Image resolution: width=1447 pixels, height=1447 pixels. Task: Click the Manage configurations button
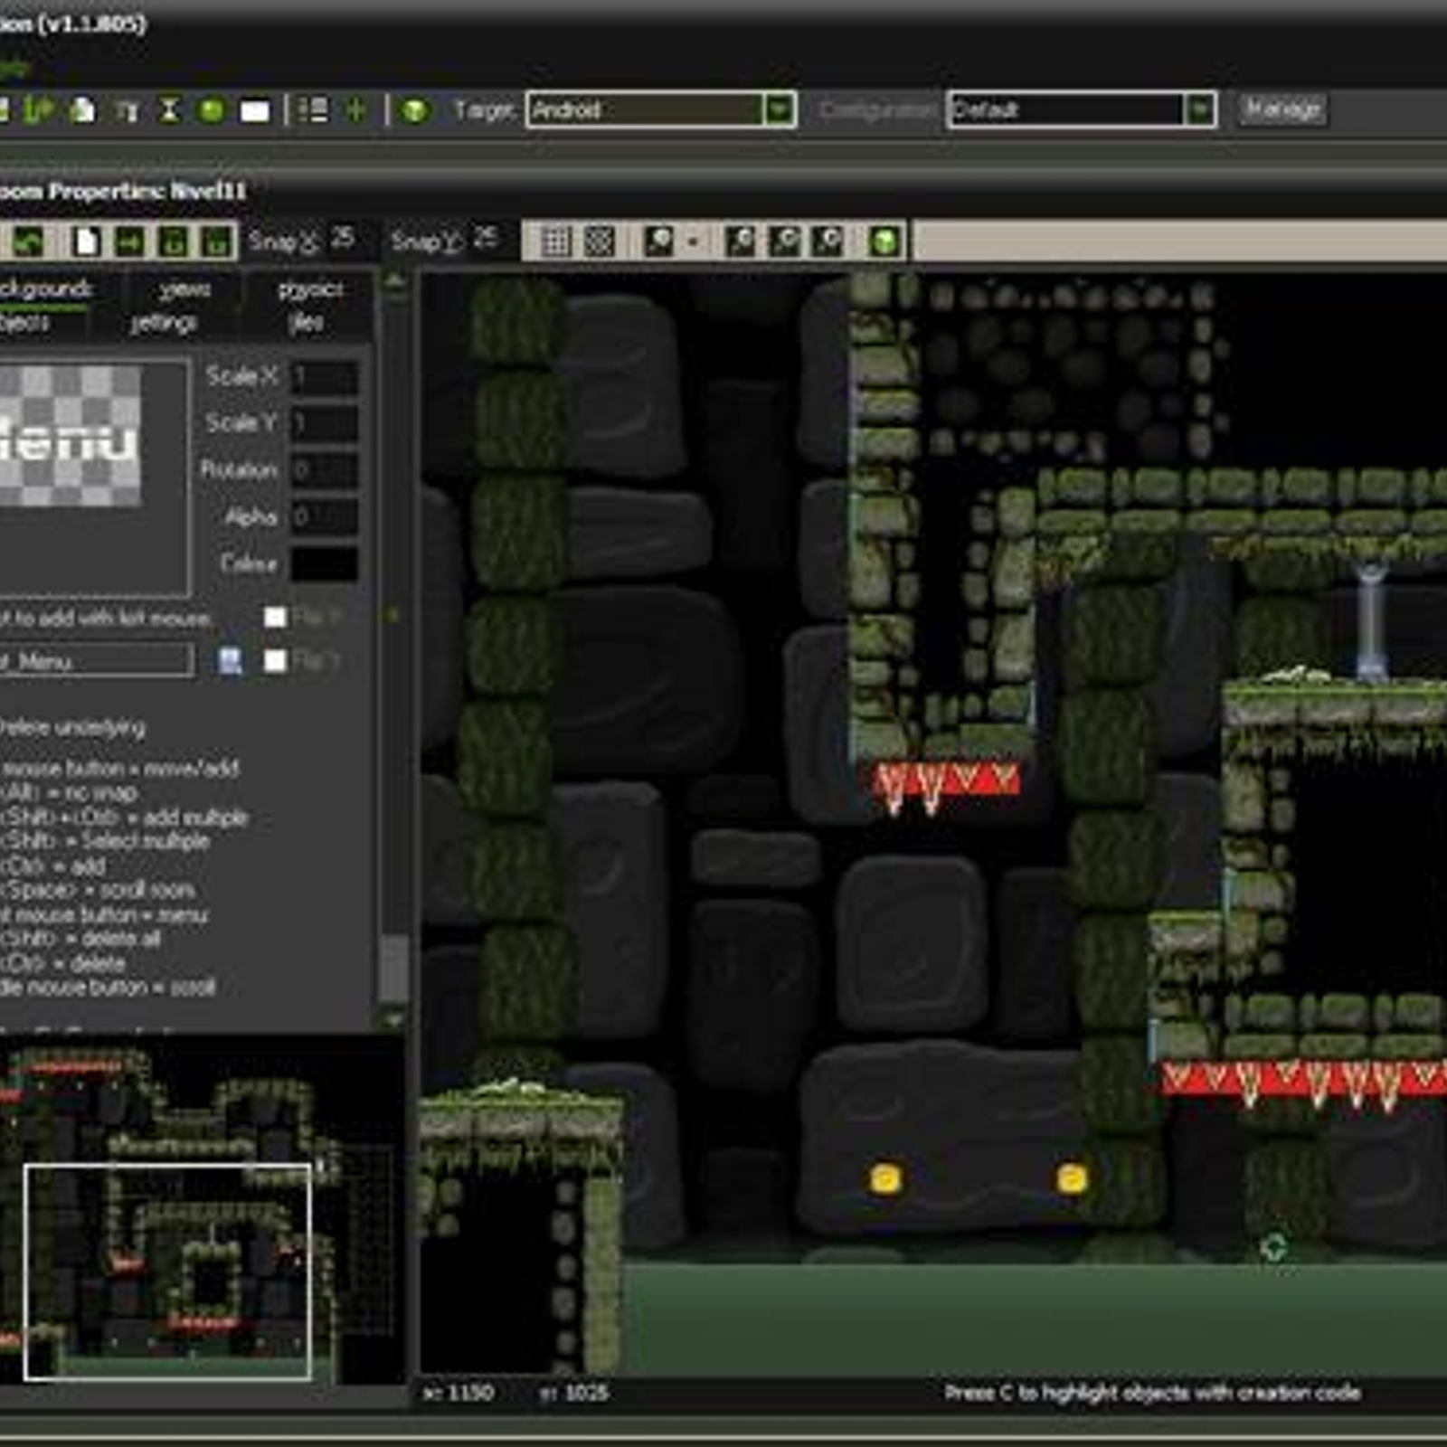click(x=1281, y=109)
